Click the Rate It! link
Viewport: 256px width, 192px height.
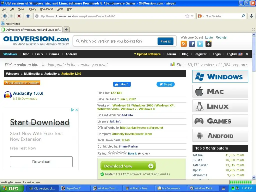132,153
